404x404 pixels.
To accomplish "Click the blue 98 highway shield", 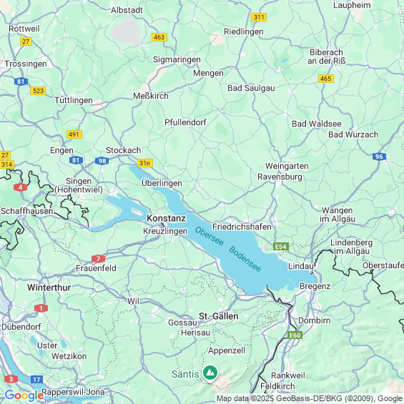I will pos(102,161).
